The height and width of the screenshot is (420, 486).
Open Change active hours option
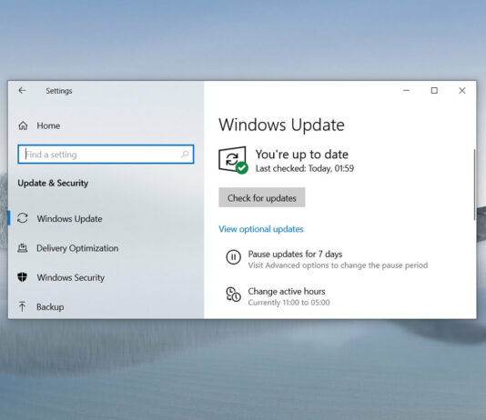[x=287, y=291]
